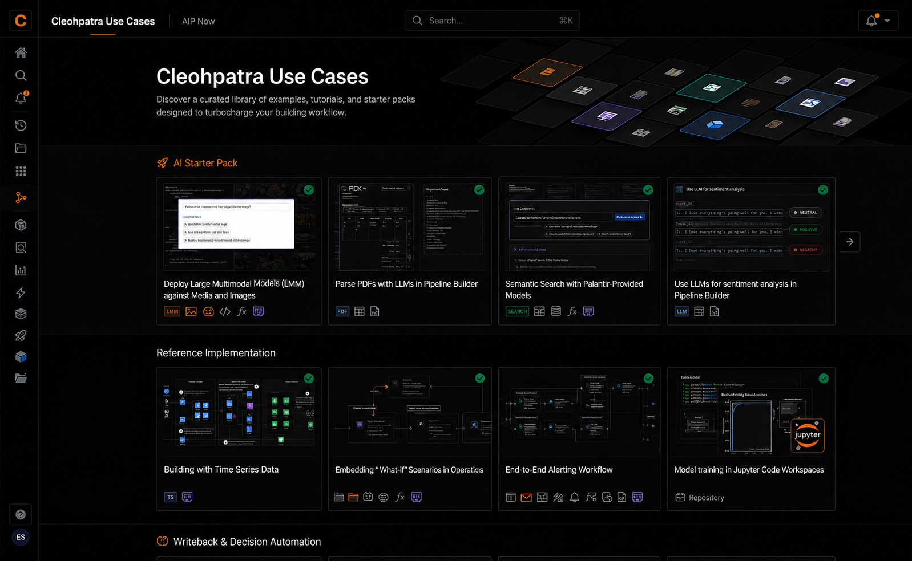
Task: Click the database icon on Semantic Search card
Action: point(556,311)
